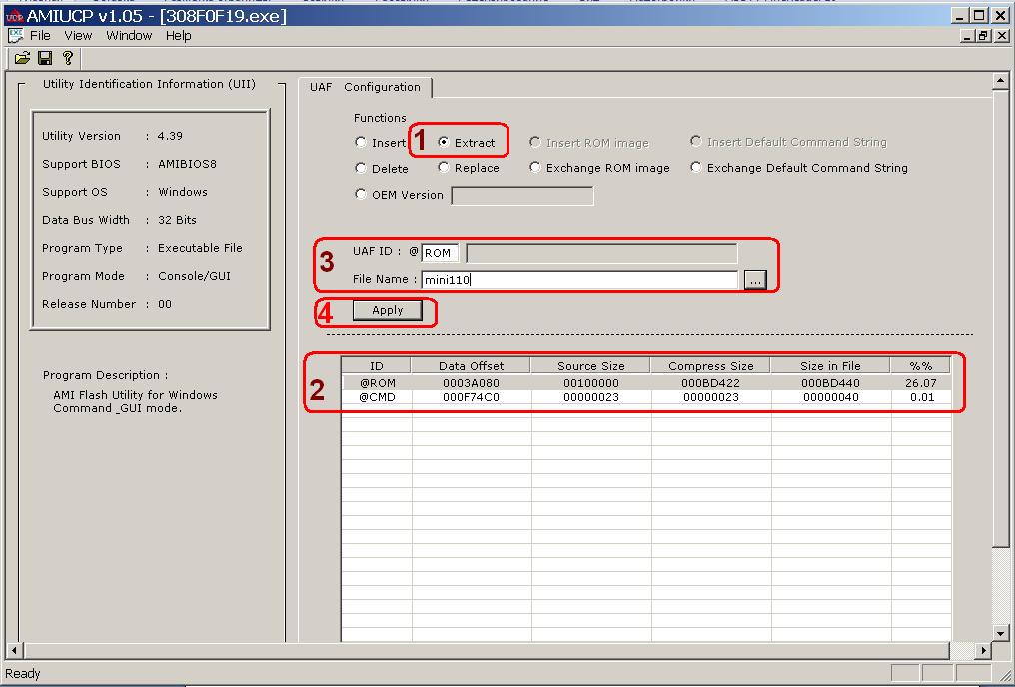Open the Window menu
The height and width of the screenshot is (687, 1015).
pos(129,36)
